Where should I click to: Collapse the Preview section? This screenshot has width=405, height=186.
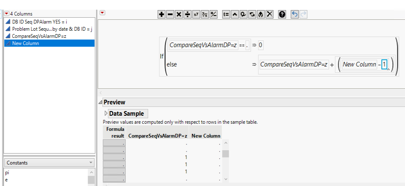100,102
